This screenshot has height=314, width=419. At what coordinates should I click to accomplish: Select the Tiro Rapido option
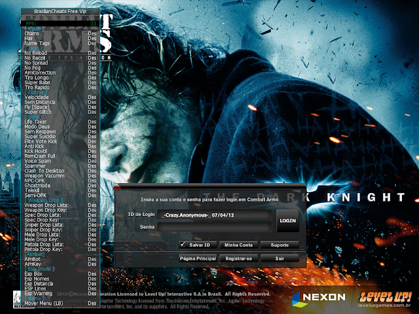pyautogui.click(x=60, y=87)
